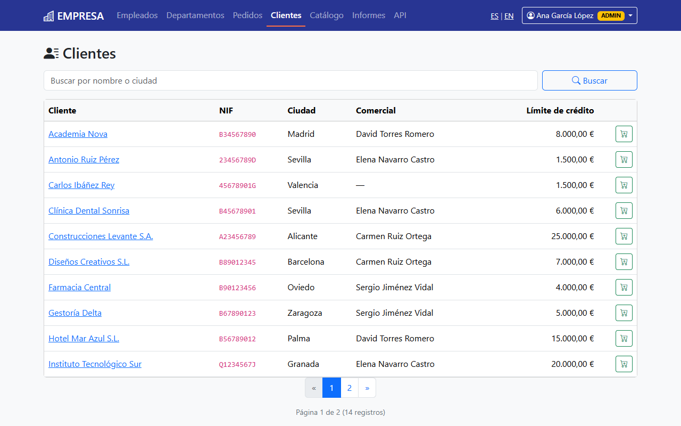Open cart icon for Carlos Ibáñez Rey
Viewport: 681px width, 426px height.
tap(624, 185)
